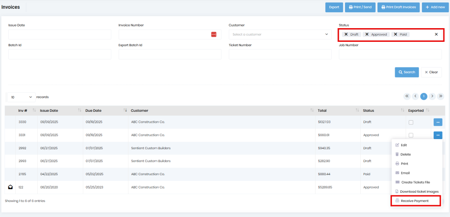450x217 pixels.
Task: Check the Exported box for invoice 3330
Action: (411, 122)
